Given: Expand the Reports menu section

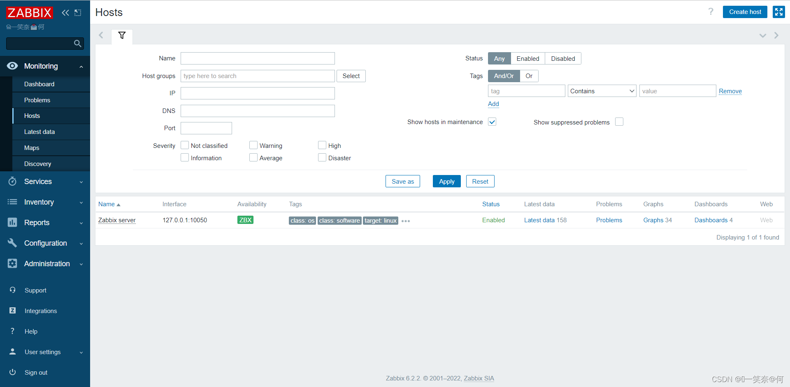Looking at the screenshot, I should [81, 223].
